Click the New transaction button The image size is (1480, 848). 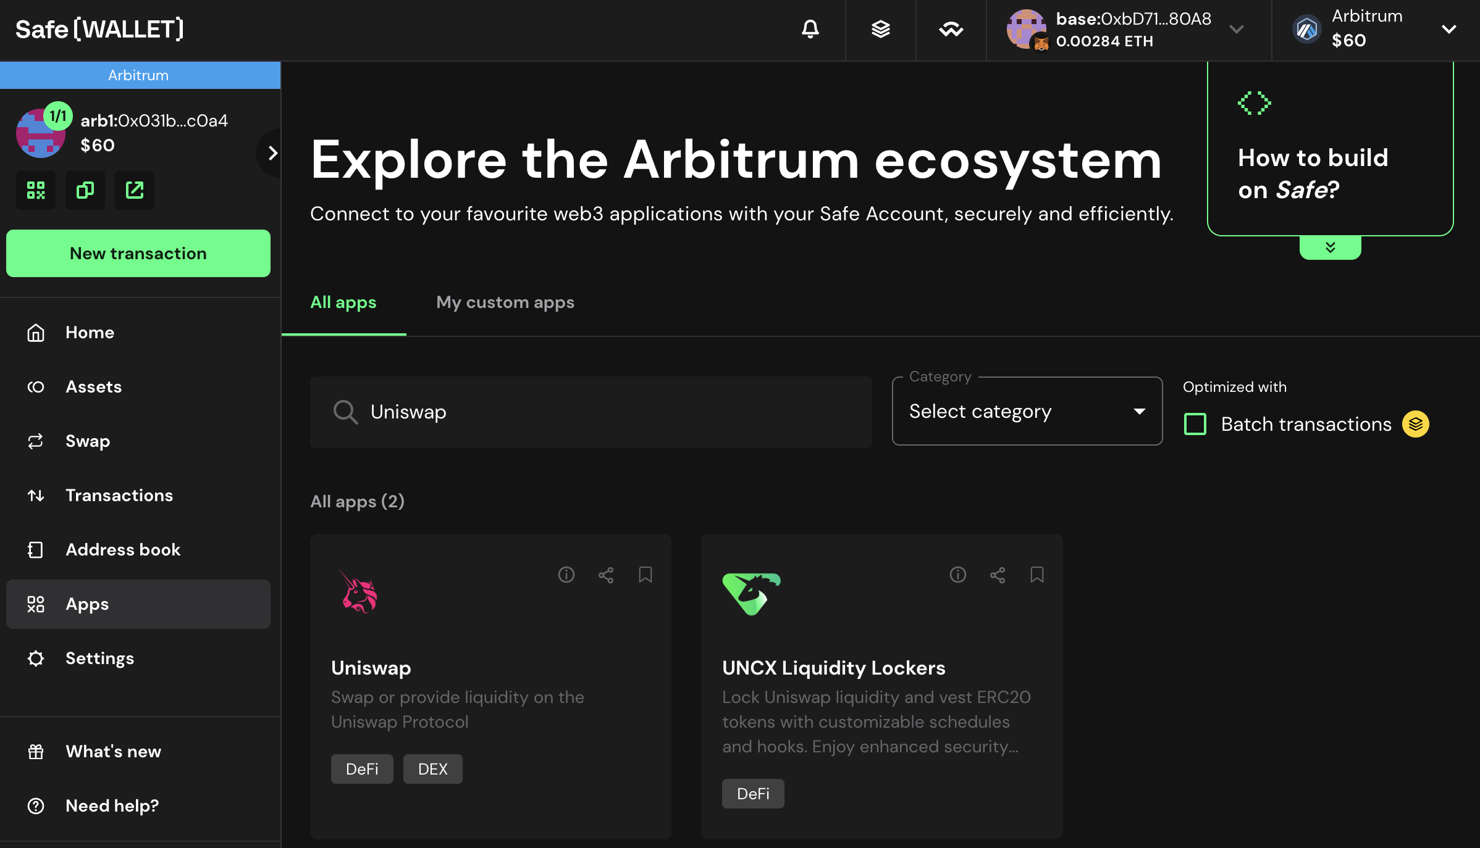[x=139, y=253]
